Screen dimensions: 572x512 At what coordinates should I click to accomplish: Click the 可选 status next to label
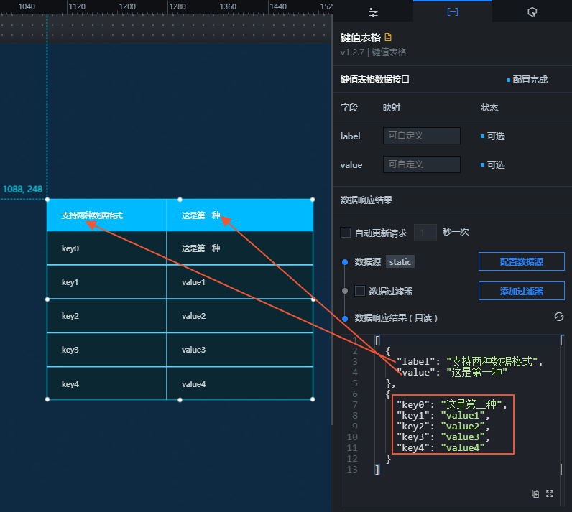tap(496, 136)
